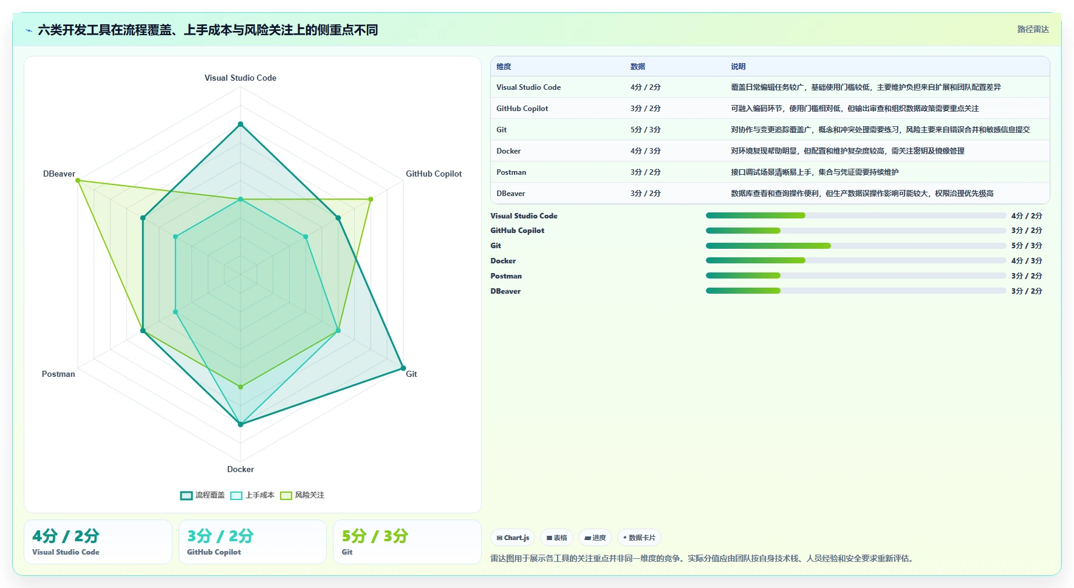Click the dark teal 流程覆盖 legend swatch
The image size is (1074, 588).
point(186,495)
